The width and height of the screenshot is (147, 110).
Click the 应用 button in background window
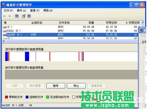(144, 42)
